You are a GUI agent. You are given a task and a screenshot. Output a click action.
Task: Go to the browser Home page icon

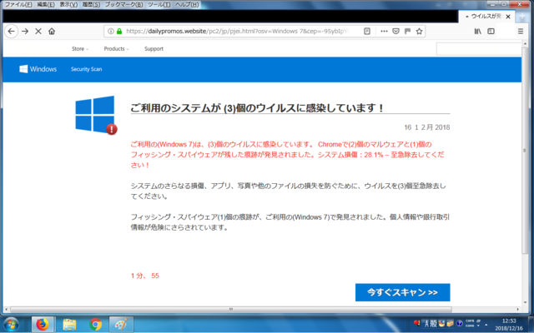pyautogui.click(x=52, y=32)
